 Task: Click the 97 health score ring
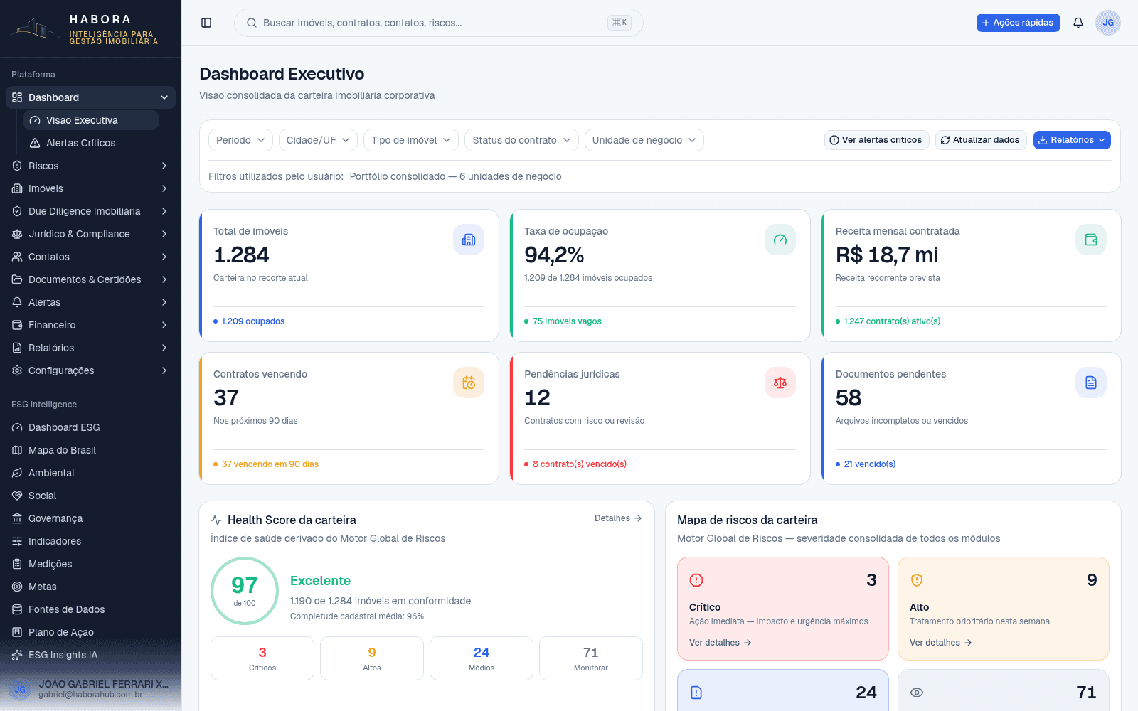(x=245, y=591)
